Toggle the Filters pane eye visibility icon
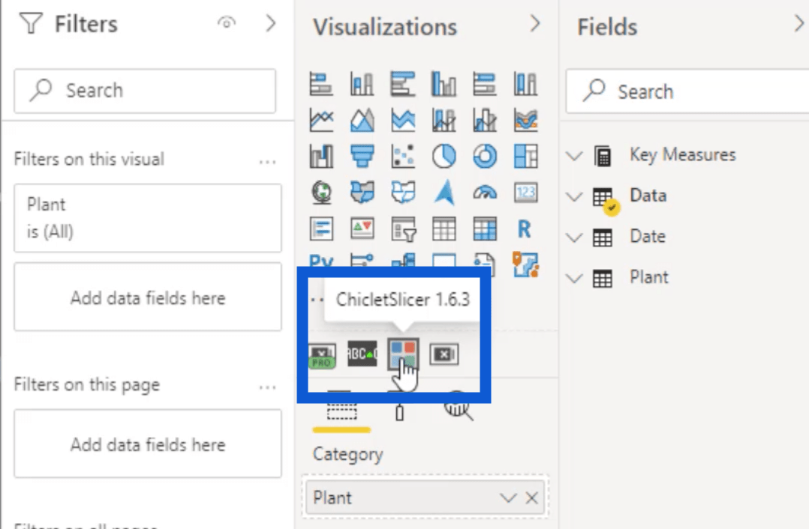The image size is (809, 529). [x=227, y=22]
